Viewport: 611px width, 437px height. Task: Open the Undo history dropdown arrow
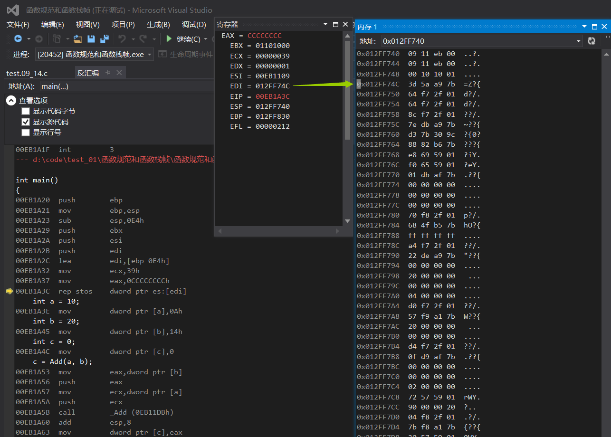click(x=133, y=39)
